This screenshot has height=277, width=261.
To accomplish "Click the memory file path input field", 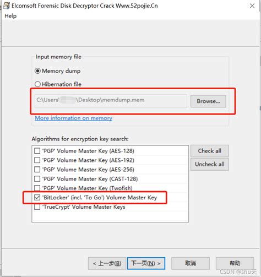I will [x=111, y=101].
